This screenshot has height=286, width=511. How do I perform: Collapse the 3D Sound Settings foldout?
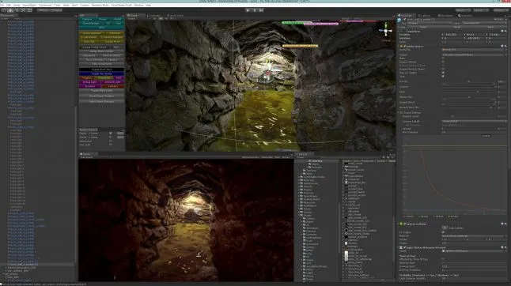[401, 112]
